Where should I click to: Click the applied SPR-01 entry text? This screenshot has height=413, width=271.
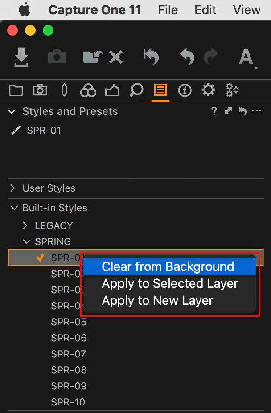point(44,131)
